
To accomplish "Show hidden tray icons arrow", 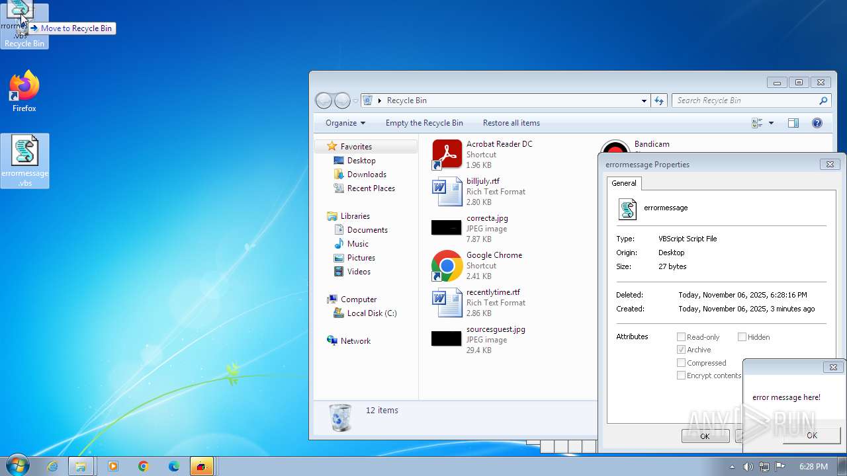I will click(x=732, y=467).
